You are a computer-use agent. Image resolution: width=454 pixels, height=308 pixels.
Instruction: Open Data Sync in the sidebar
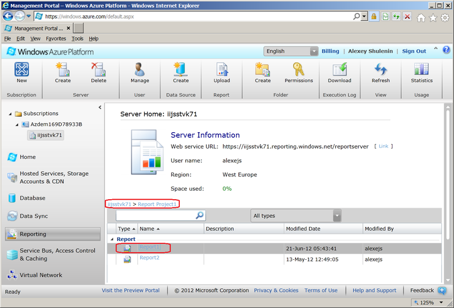[33, 216]
